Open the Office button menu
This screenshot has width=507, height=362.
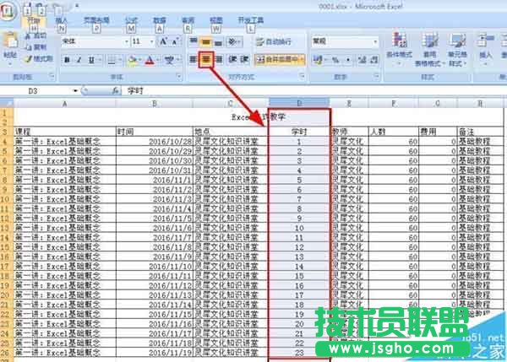(7, 13)
